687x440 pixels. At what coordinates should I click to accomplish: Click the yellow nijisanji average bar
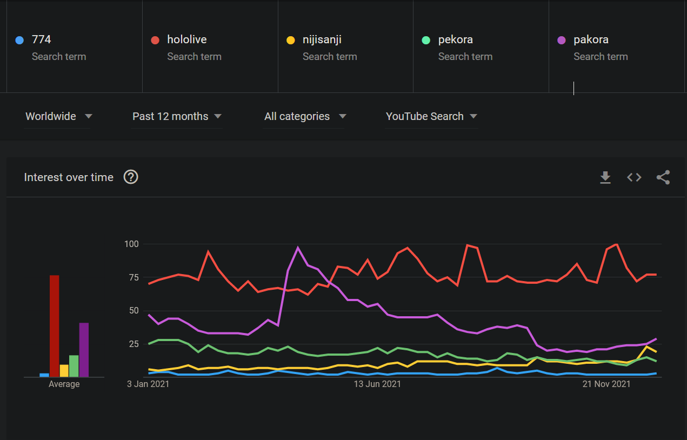[x=64, y=371]
